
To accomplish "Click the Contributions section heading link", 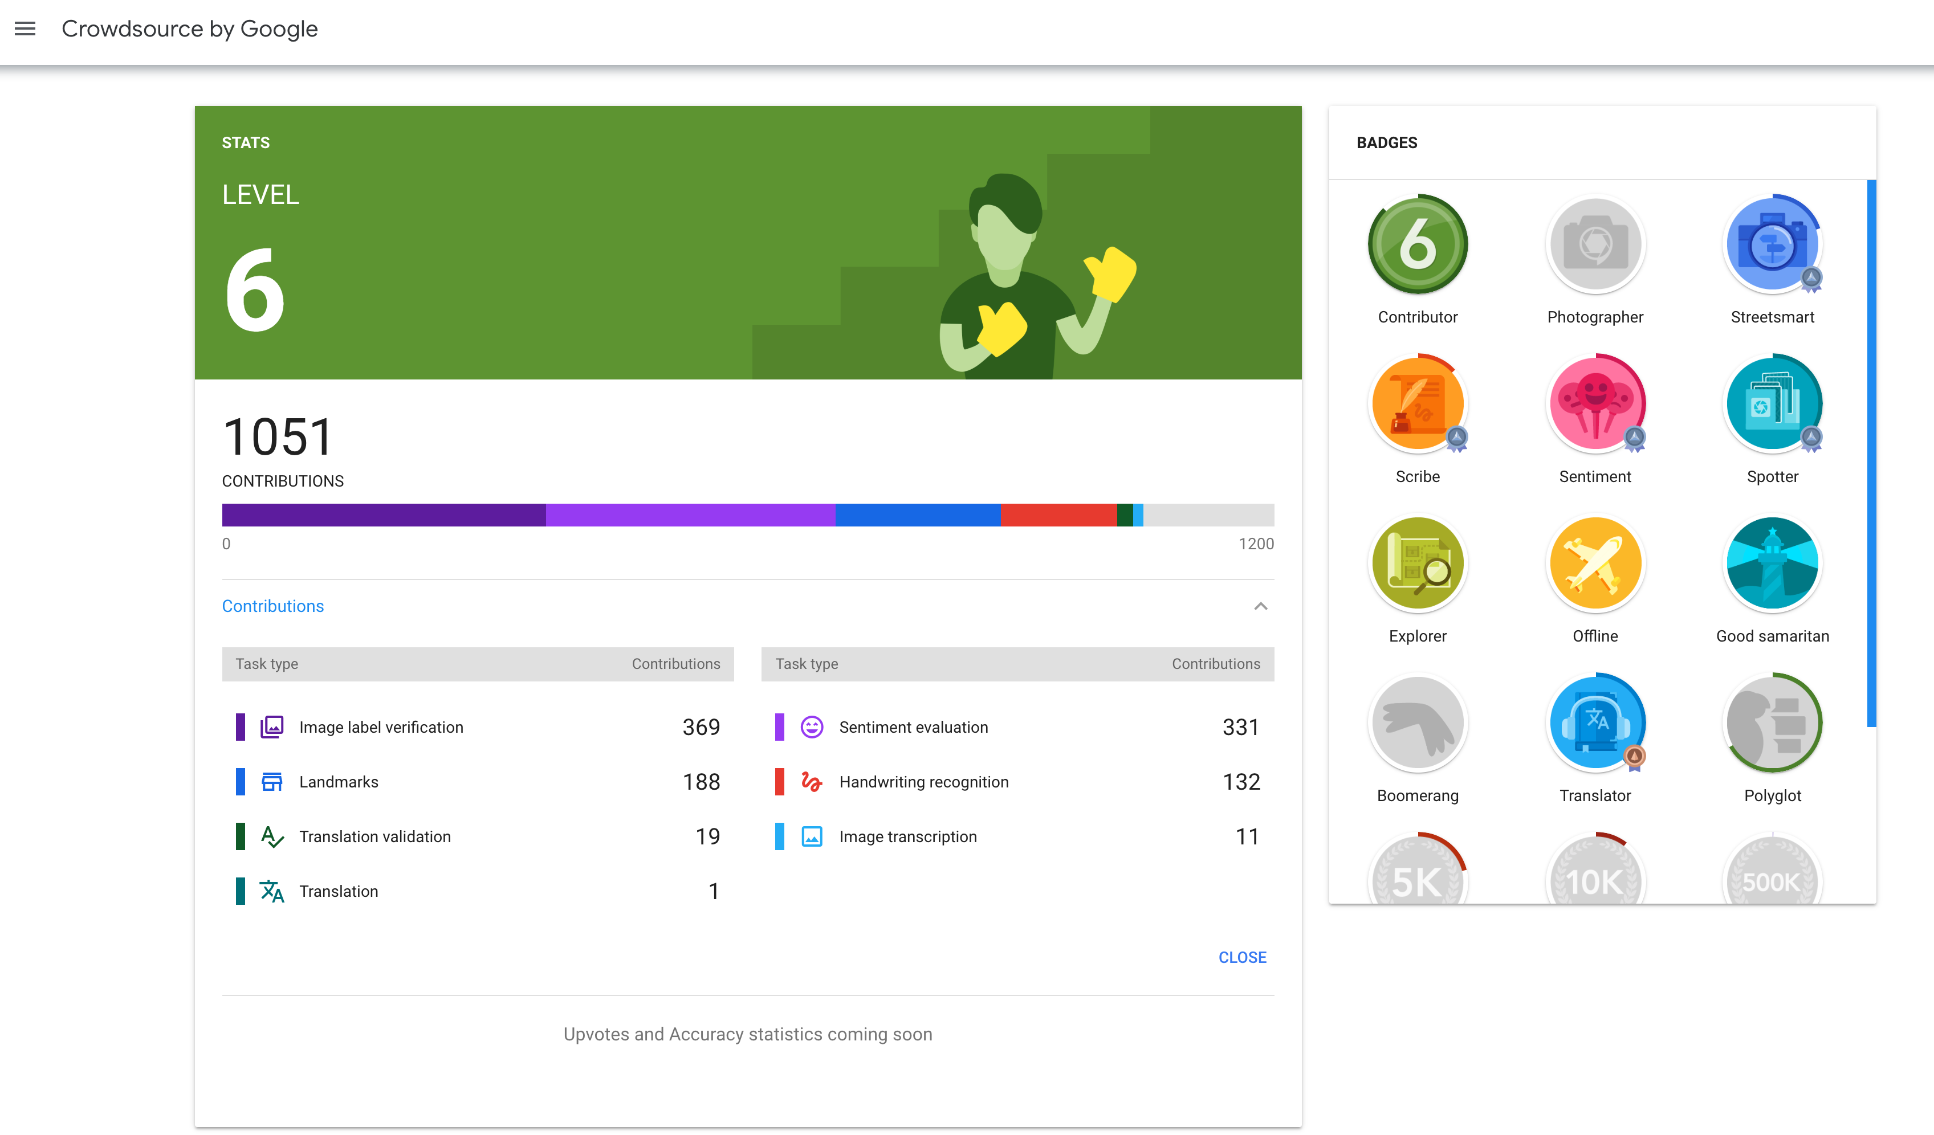I will click(x=272, y=606).
